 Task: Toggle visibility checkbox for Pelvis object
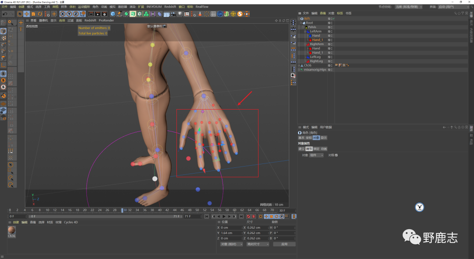point(329,27)
